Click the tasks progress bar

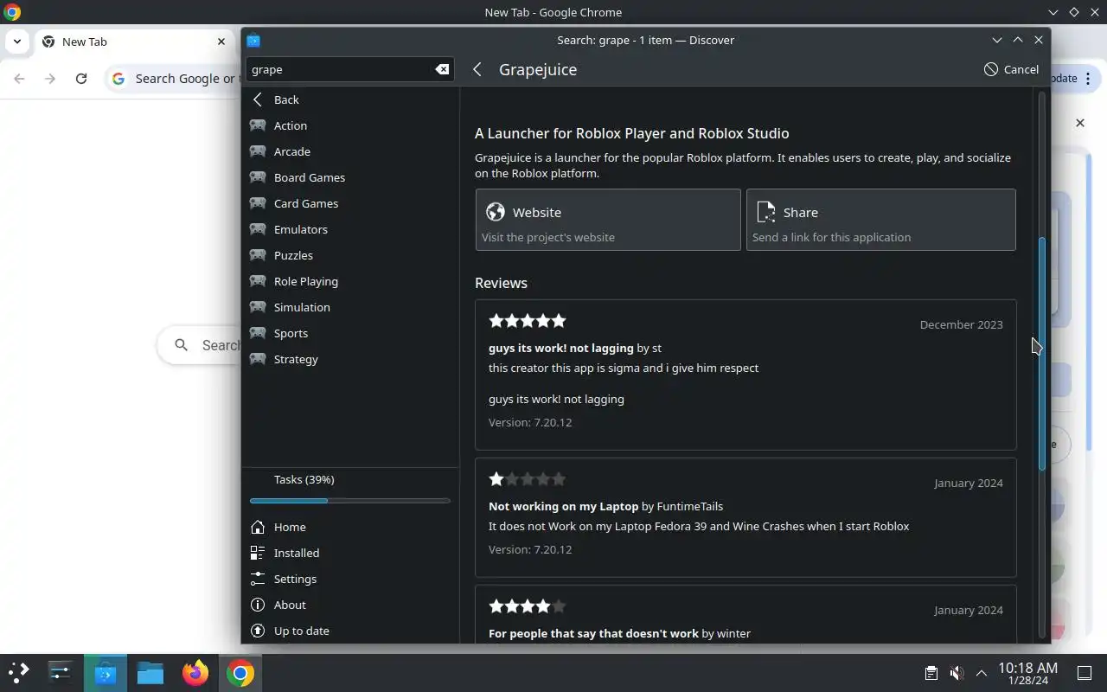pyautogui.click(x=350, y=501)
